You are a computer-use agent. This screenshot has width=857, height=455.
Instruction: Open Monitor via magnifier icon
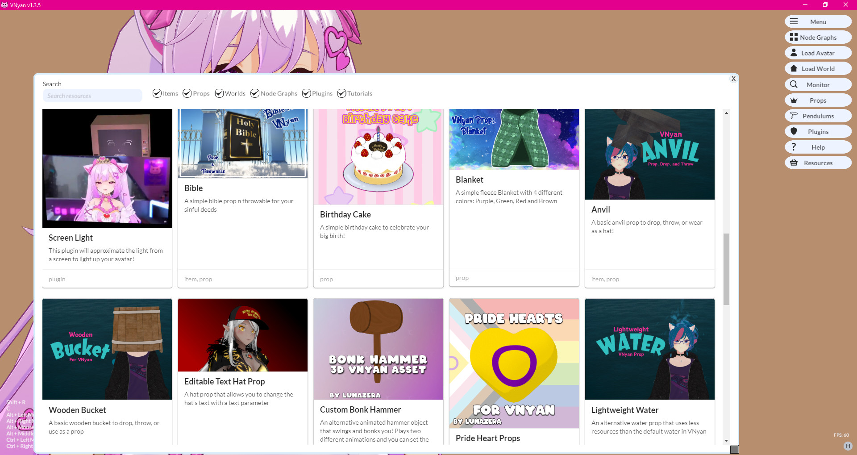[x=794, y=84]
